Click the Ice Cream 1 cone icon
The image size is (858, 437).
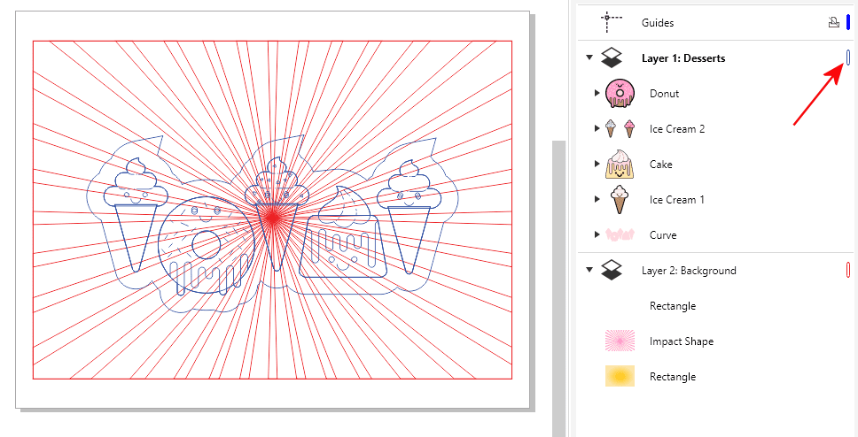pos(620,200)
